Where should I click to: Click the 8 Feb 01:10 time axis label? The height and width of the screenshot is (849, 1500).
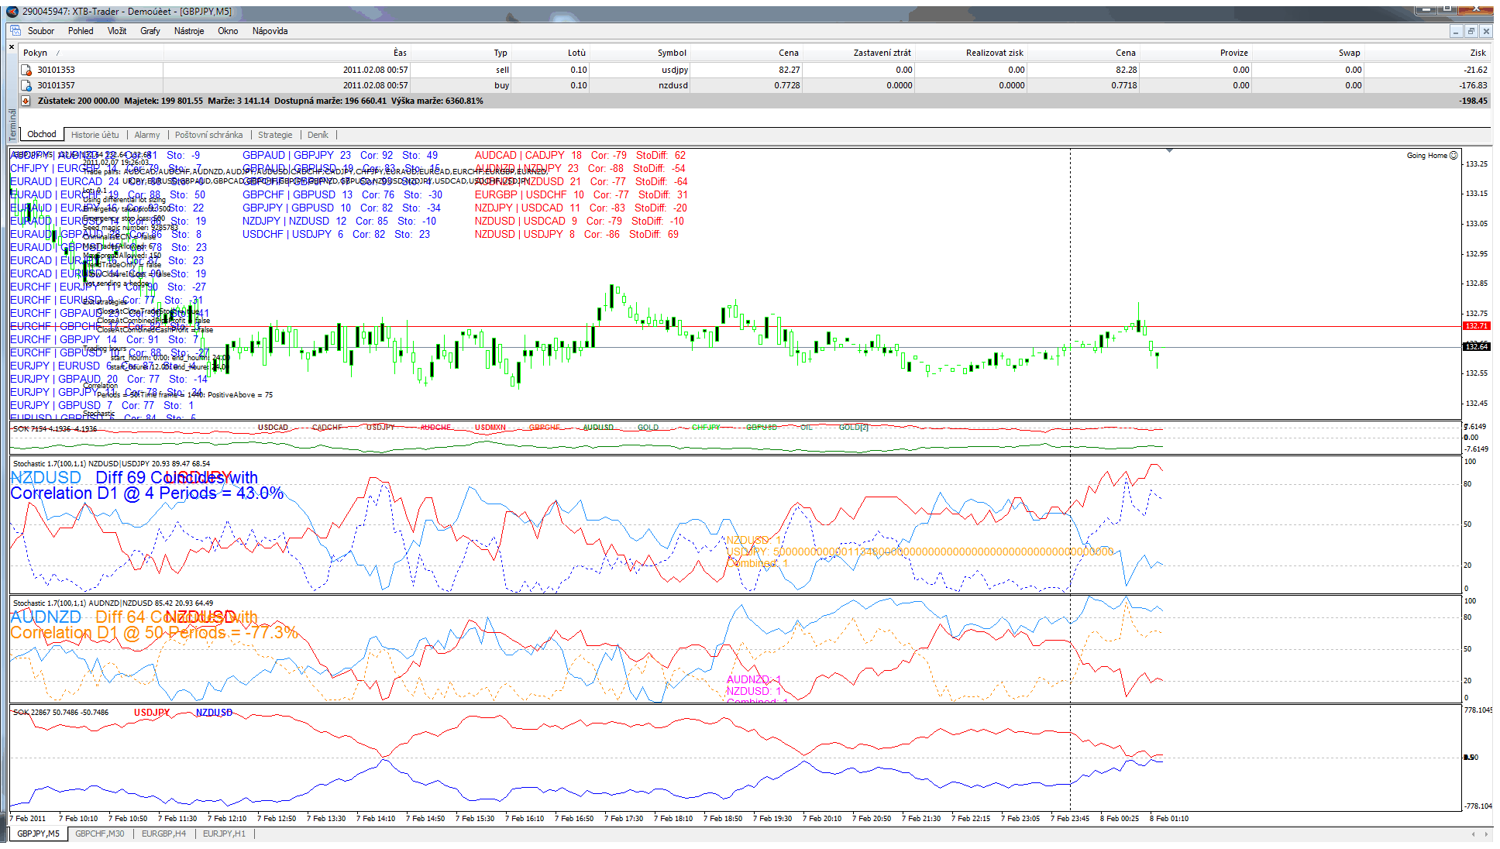click(x=1169, y=818)
